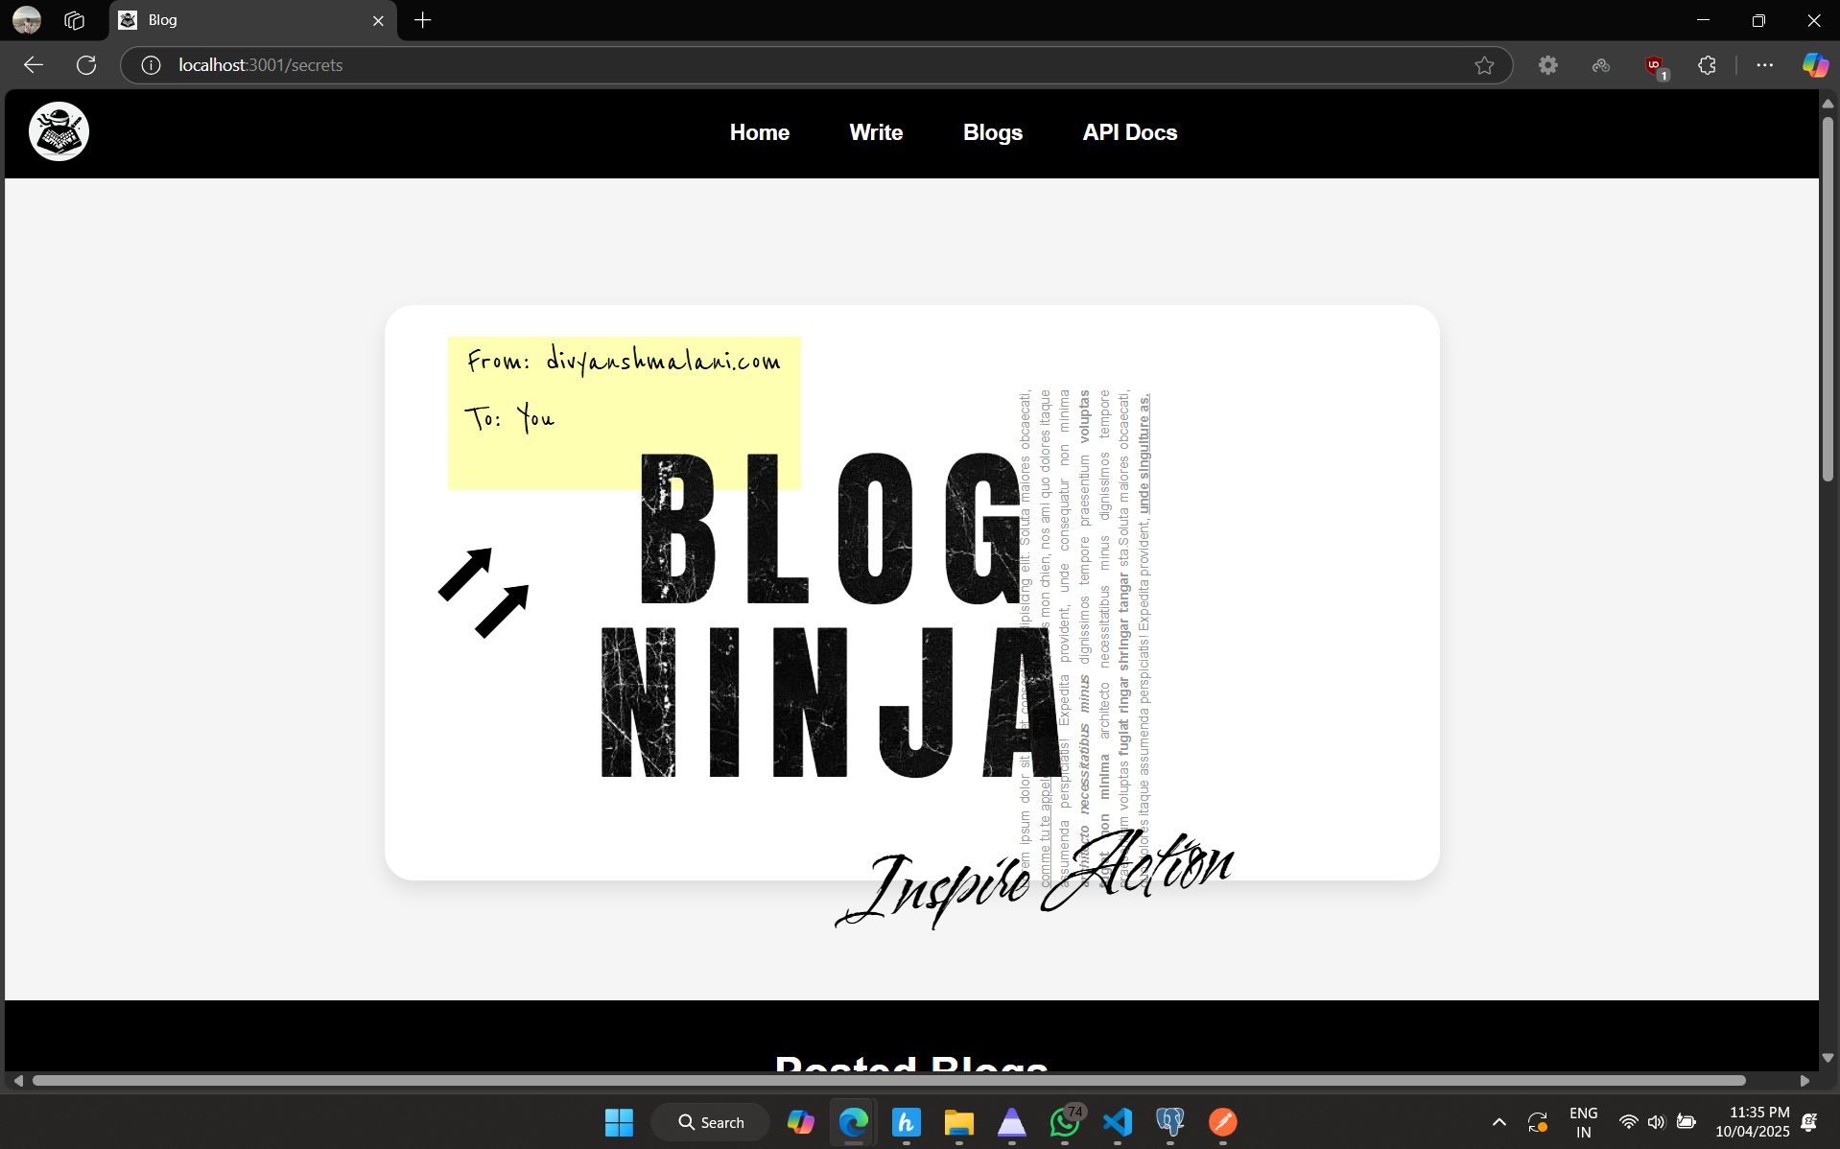Open Edge Settings and more menu

[1764, 65]
